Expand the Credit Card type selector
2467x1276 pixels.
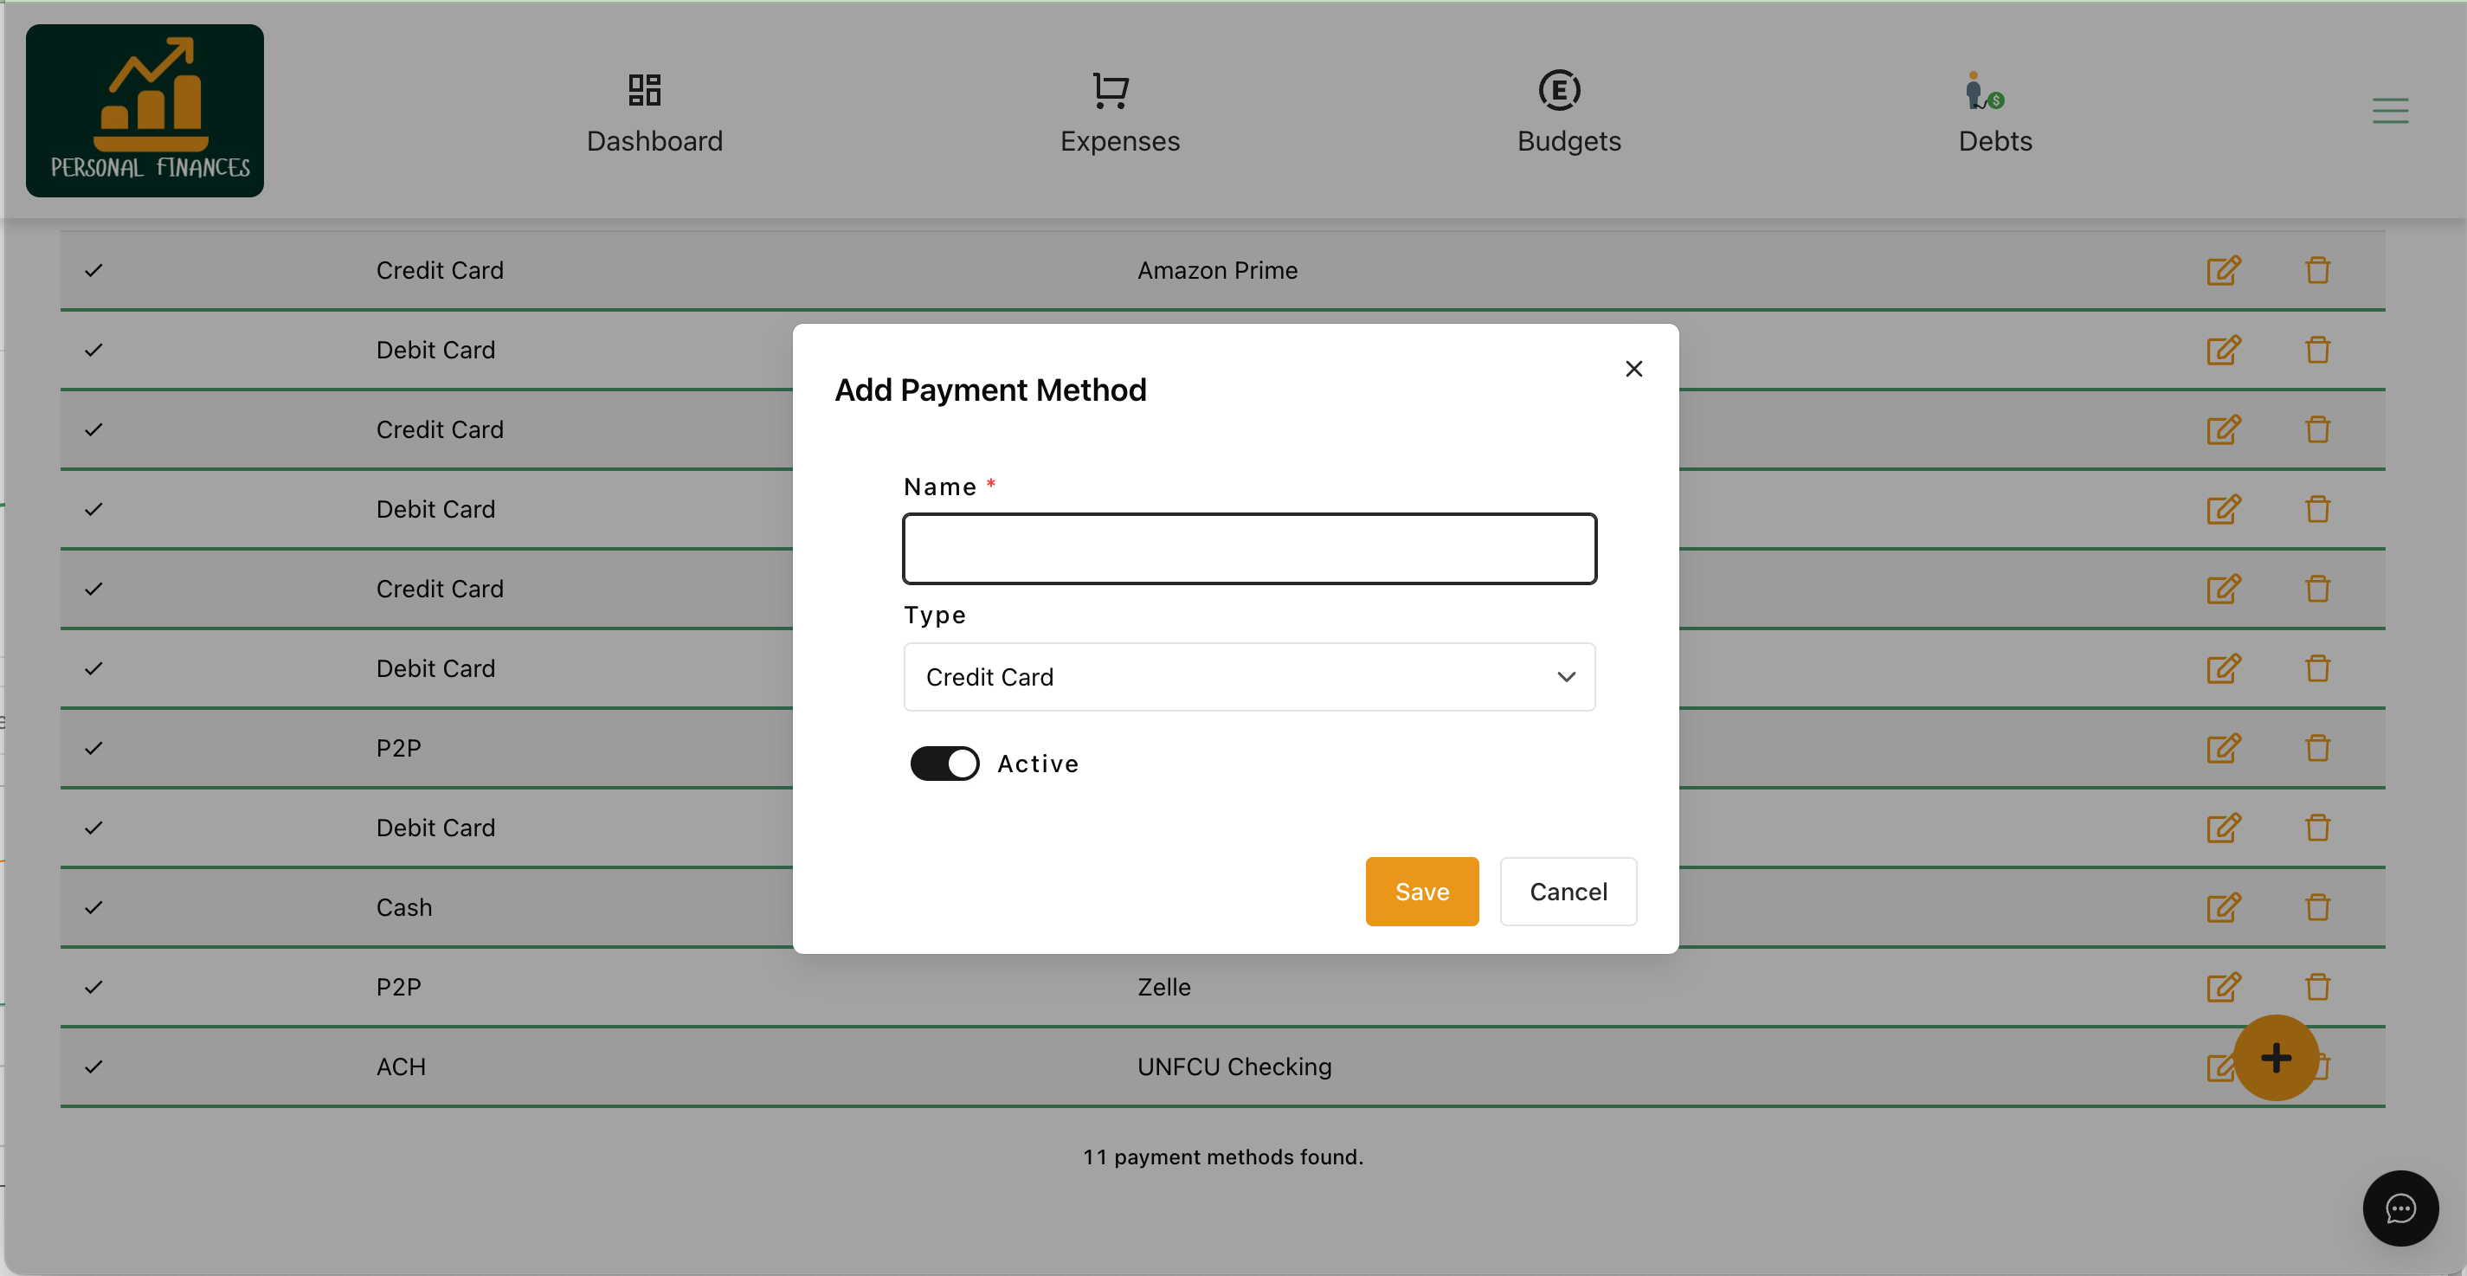(x=1566, y=677)
